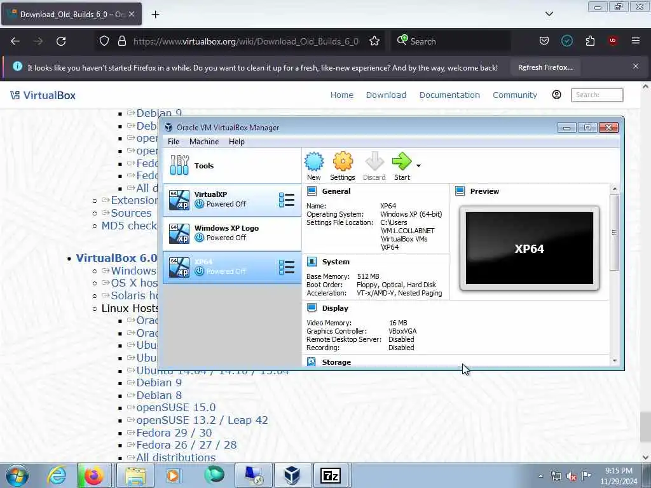Bookmark this page with star icon
Image resolution: width=651 pixels, height=488 pixels.
374,41
